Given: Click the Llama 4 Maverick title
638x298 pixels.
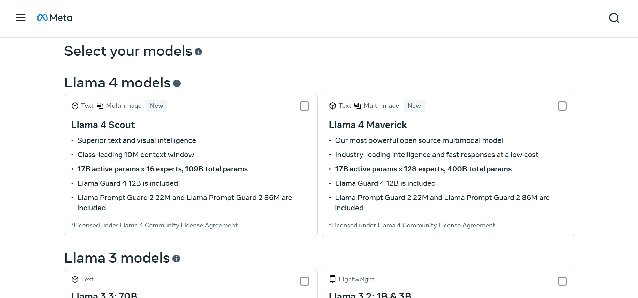Looking at the screenshot, I should coord(368,125).
